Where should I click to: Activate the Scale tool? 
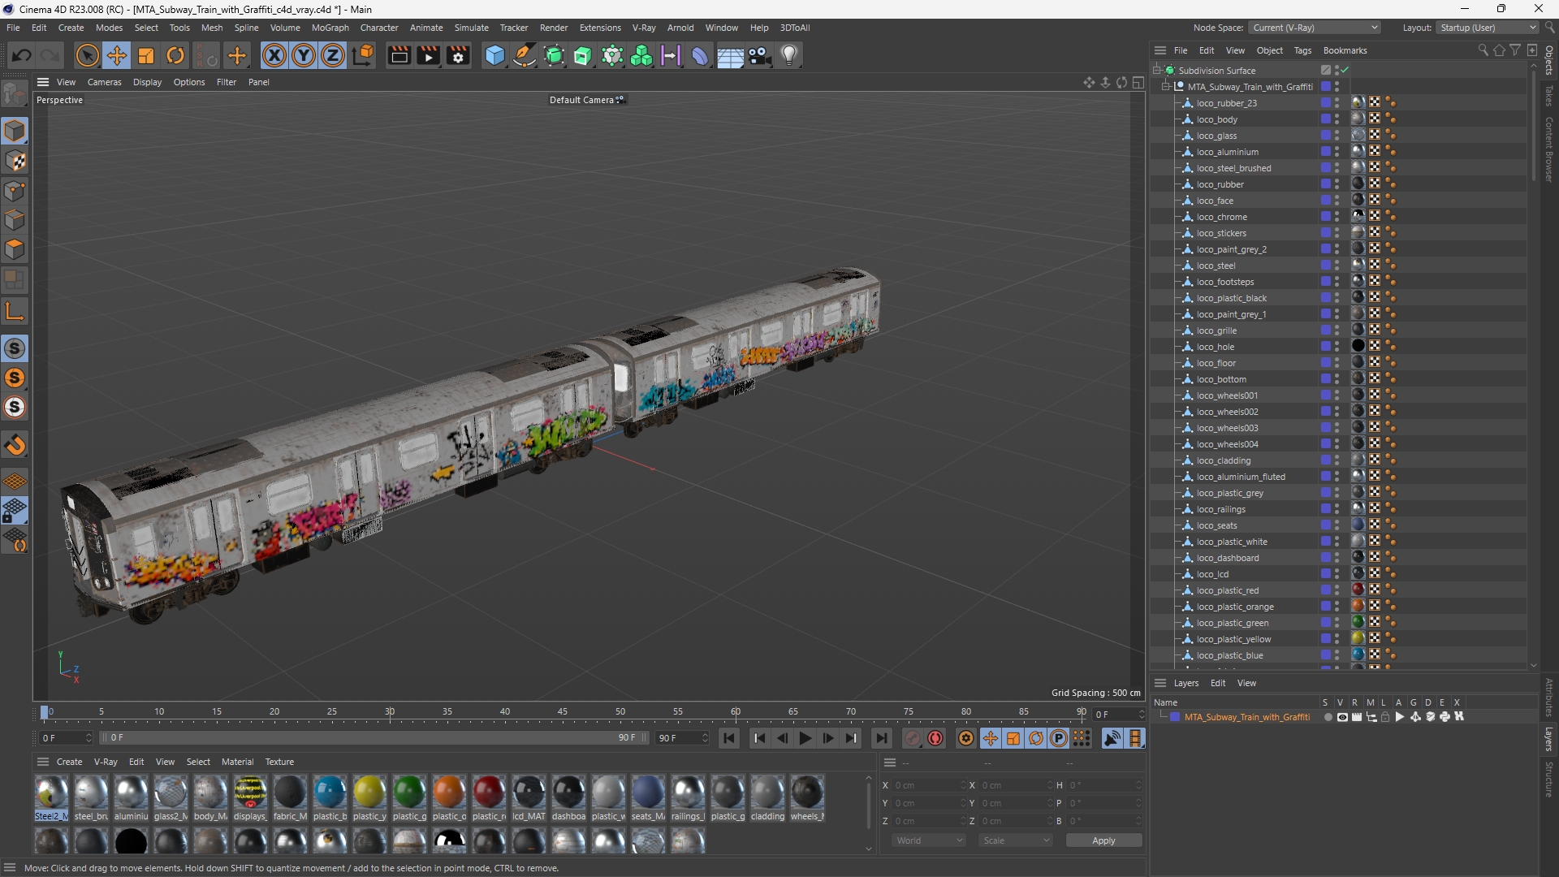[x=146, y=56]
